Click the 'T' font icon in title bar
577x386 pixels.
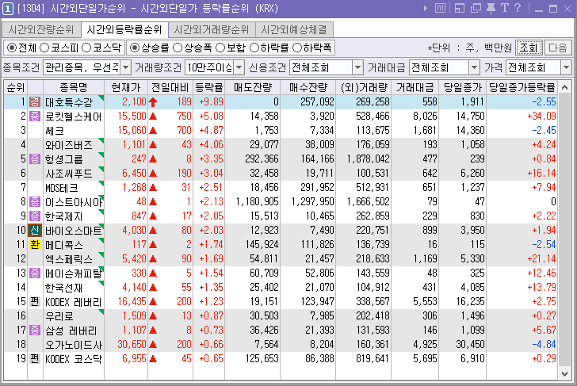click(505, 8)
